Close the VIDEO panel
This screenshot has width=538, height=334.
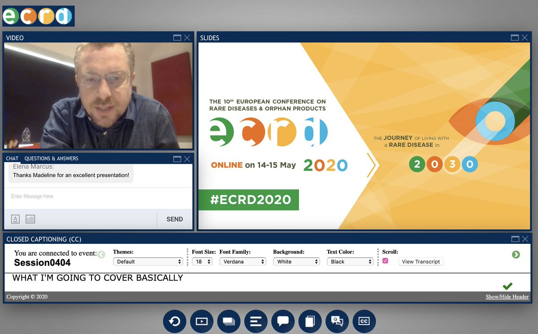pos(187,38)
